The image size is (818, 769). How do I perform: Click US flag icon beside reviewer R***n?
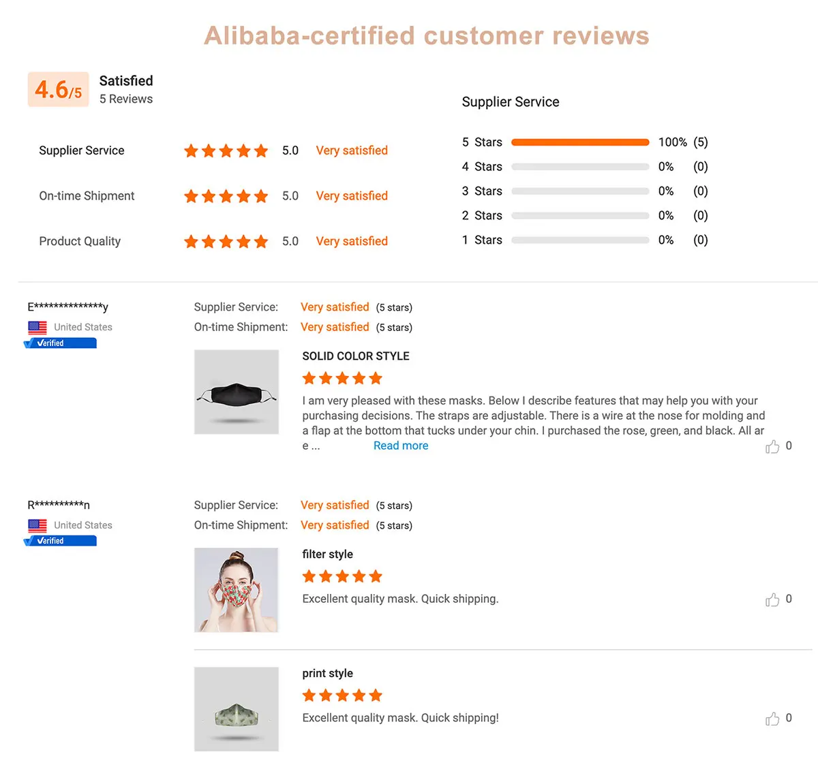click(37, 526)
